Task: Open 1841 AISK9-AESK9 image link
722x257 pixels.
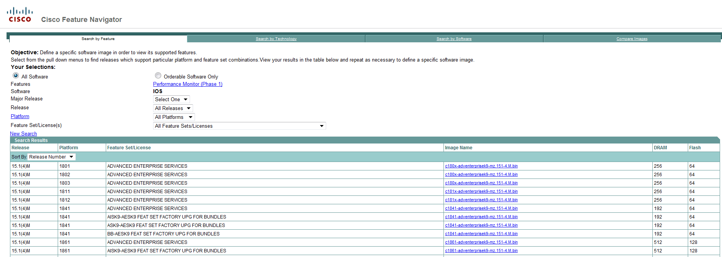Action: click(x=481, y=217)
